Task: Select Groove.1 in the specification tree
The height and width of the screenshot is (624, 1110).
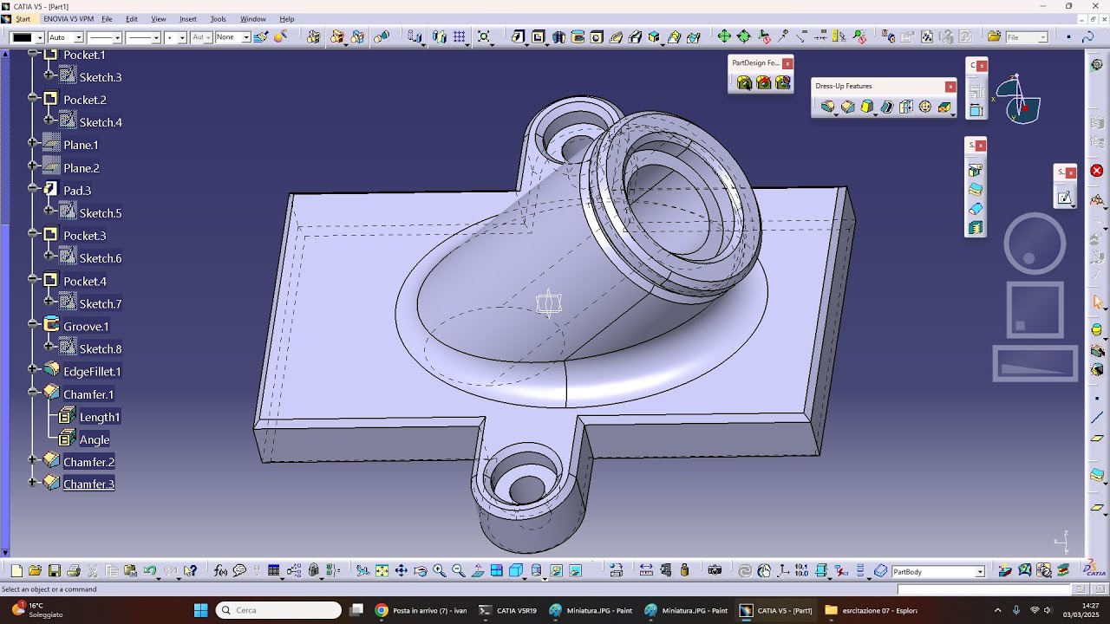Action: click(x=86, y=327)
